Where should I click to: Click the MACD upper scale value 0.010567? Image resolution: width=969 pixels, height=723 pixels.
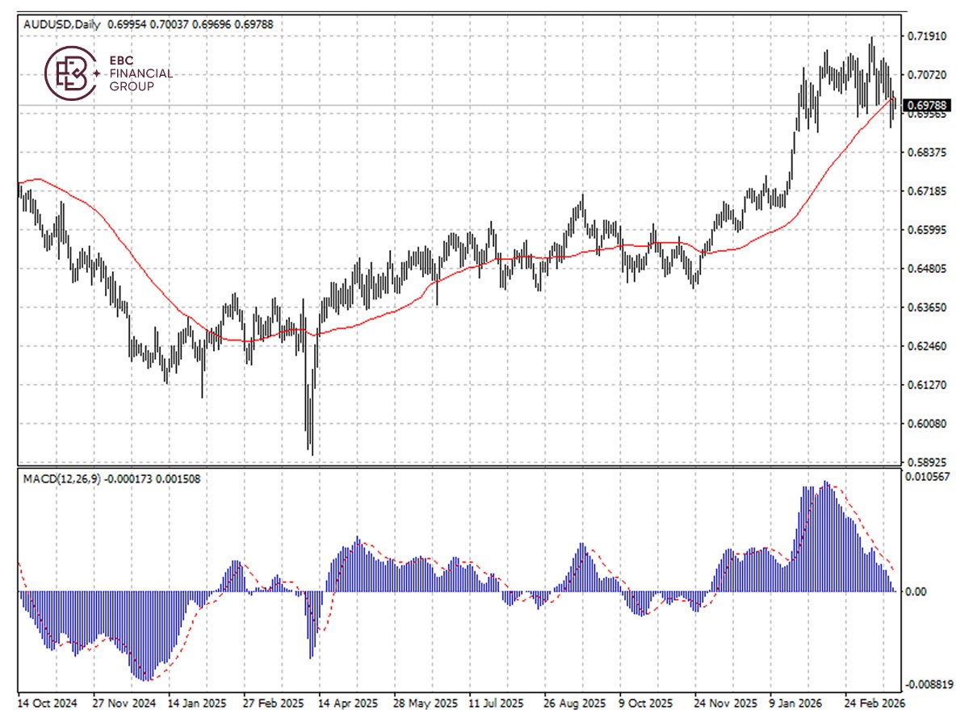[x=927, y=478]
